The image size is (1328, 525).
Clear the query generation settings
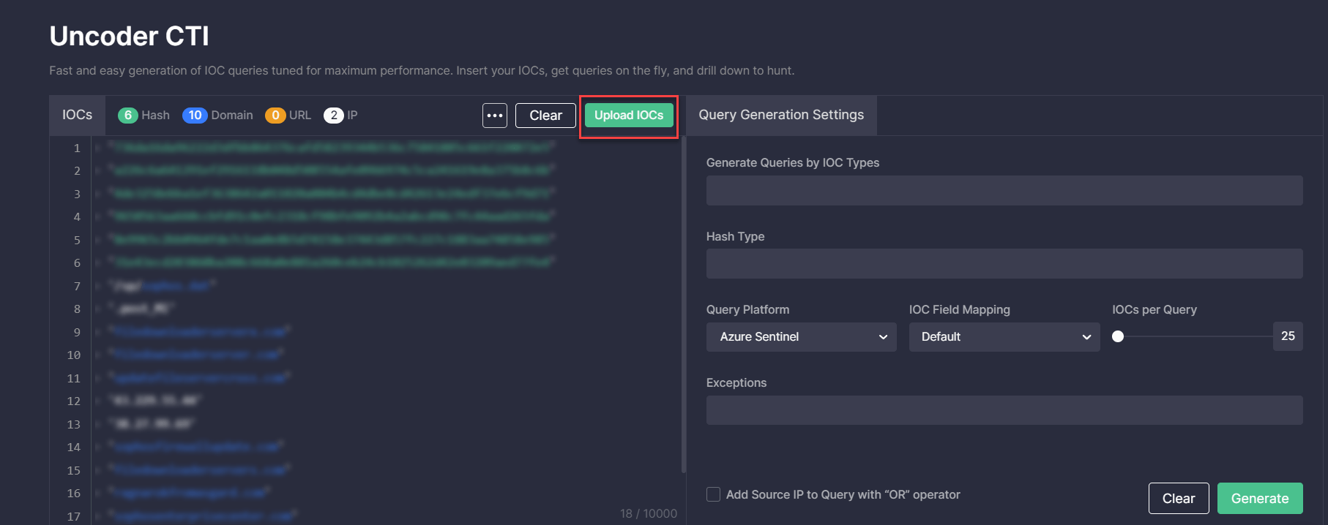point(1178,499)
